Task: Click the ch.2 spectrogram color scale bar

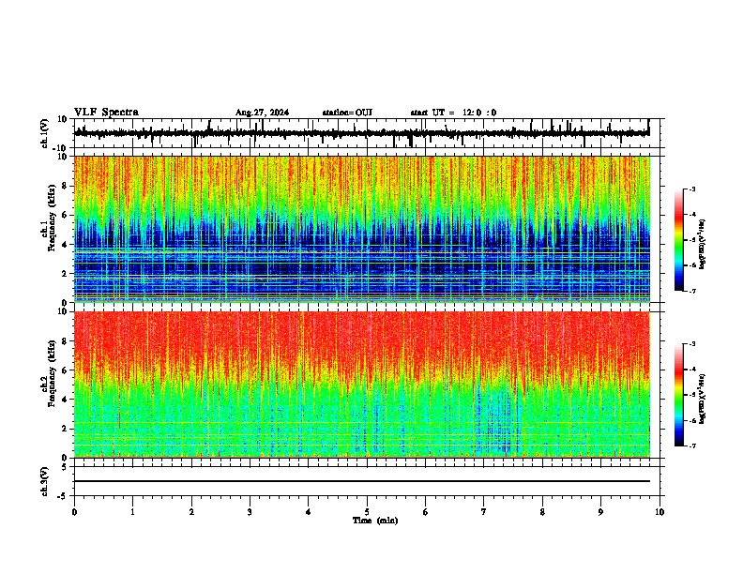Action: (679, 395)
